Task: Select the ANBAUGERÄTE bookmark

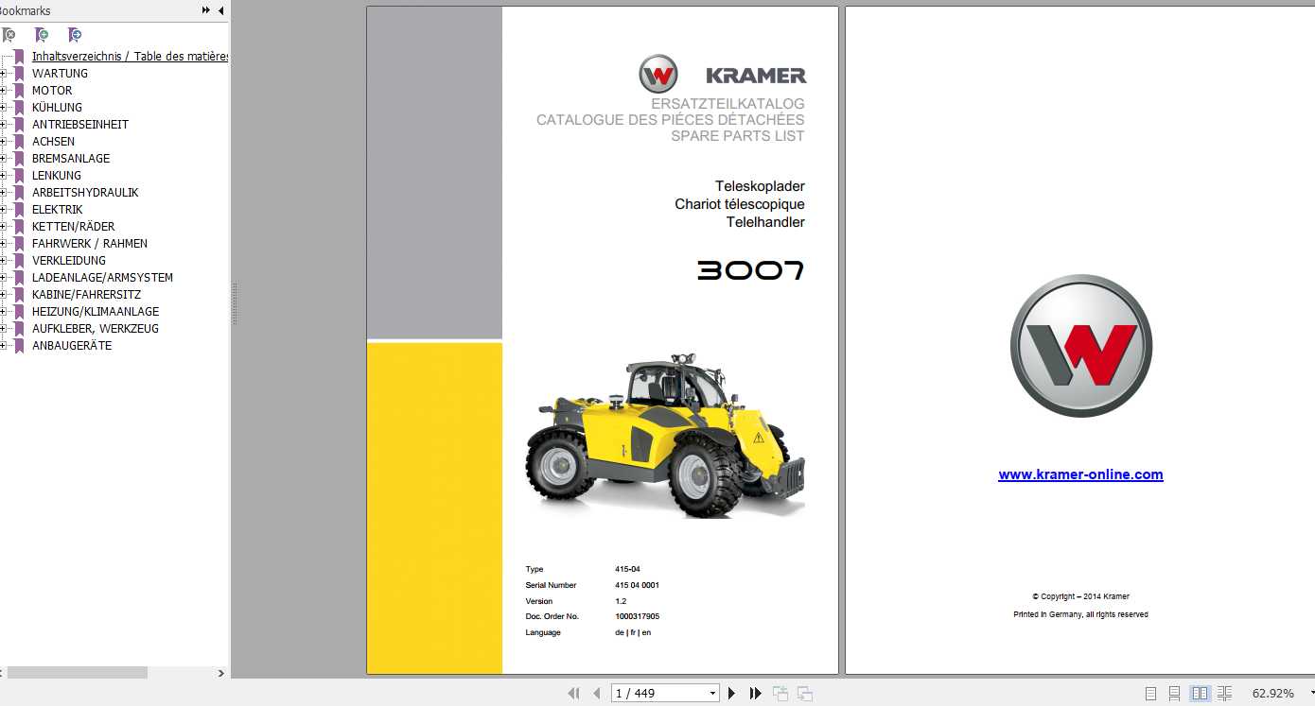Action: coord(72,345)
